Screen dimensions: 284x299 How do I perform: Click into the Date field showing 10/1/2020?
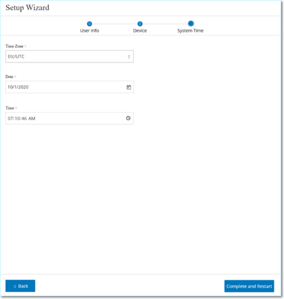pos(70,87)
